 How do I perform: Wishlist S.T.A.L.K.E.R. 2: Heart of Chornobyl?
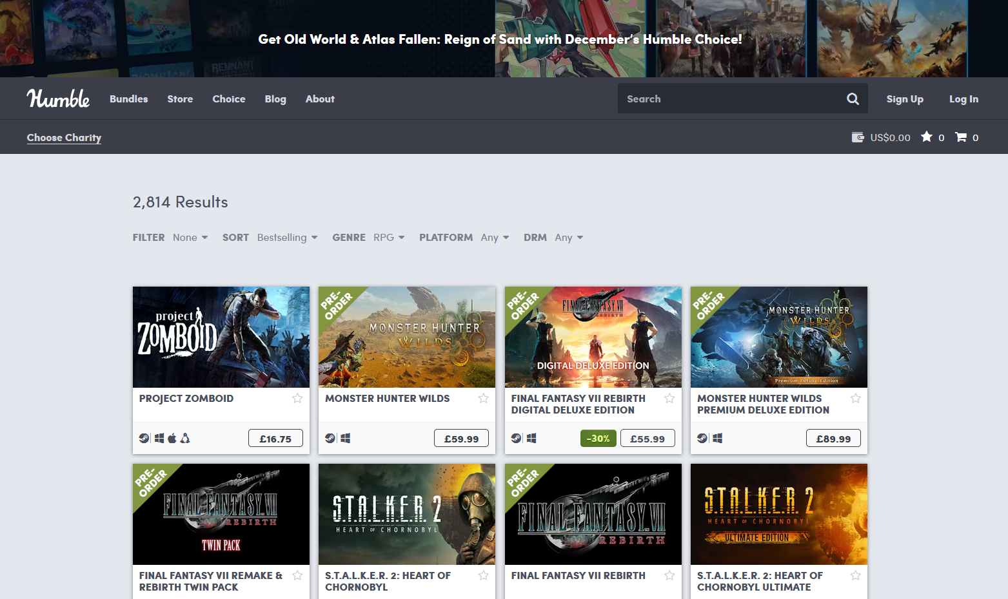[x=483, y=575]
